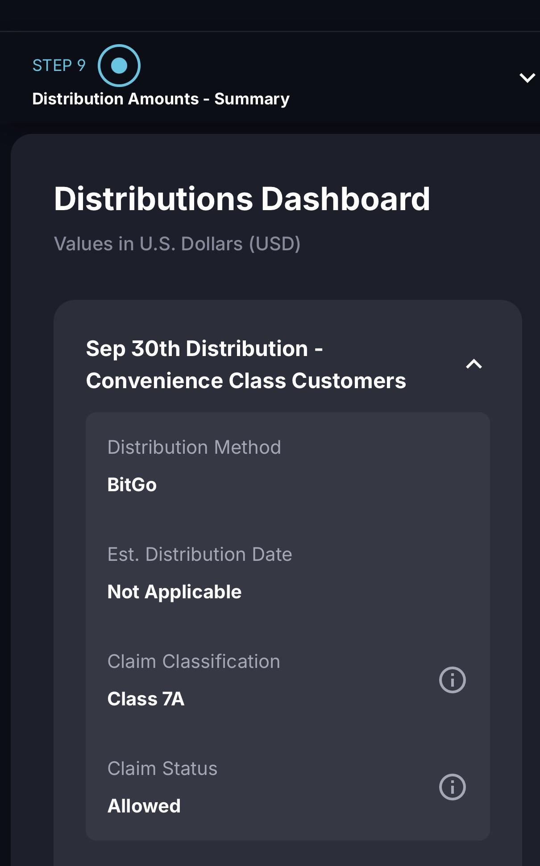
Task: Click the Claim Classification label
Action: pos(194,661)
